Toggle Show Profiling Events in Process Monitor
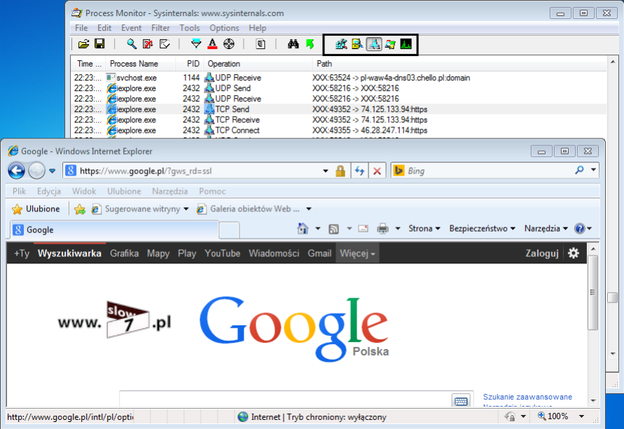 [406, 44]
